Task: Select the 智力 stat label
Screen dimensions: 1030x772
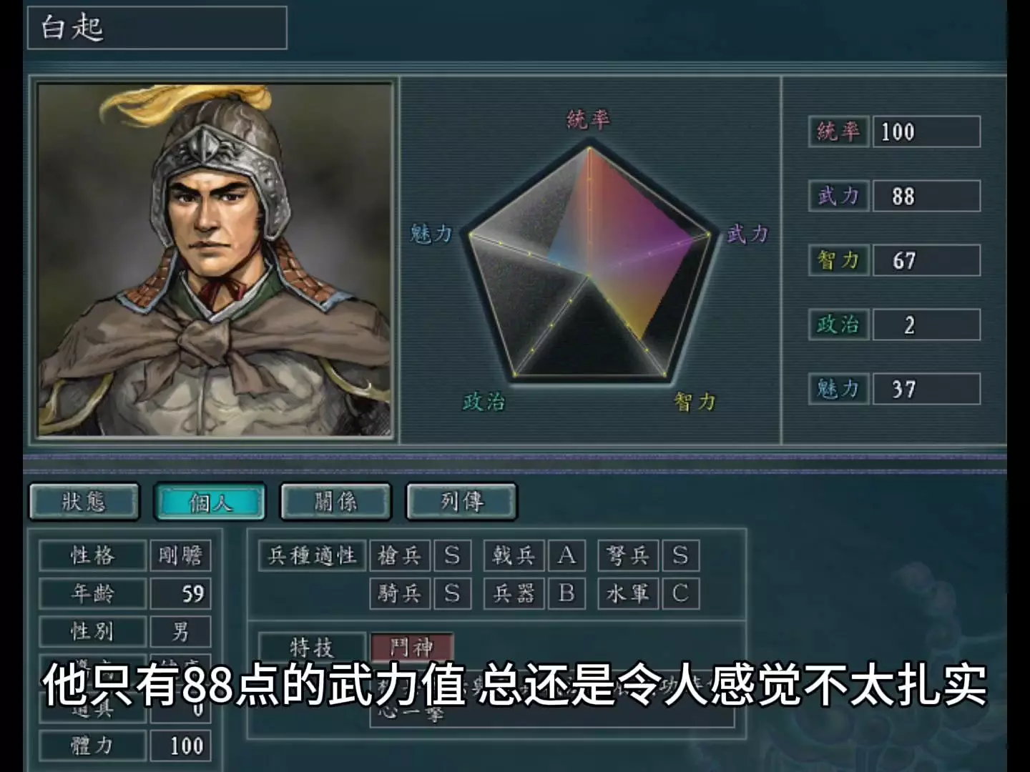Action: 839,260
